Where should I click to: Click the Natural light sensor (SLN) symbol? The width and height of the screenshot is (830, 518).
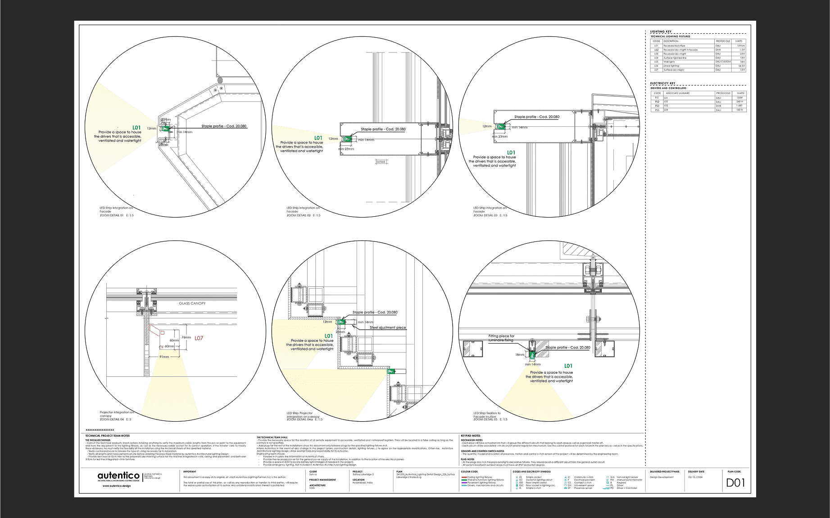608,477
